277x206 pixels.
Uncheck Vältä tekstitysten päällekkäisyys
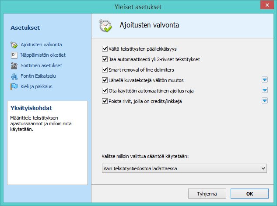click(105, 49)
